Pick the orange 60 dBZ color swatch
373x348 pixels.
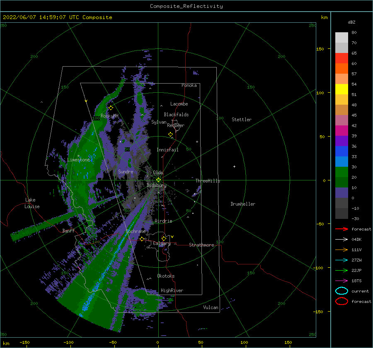point(342,68)
